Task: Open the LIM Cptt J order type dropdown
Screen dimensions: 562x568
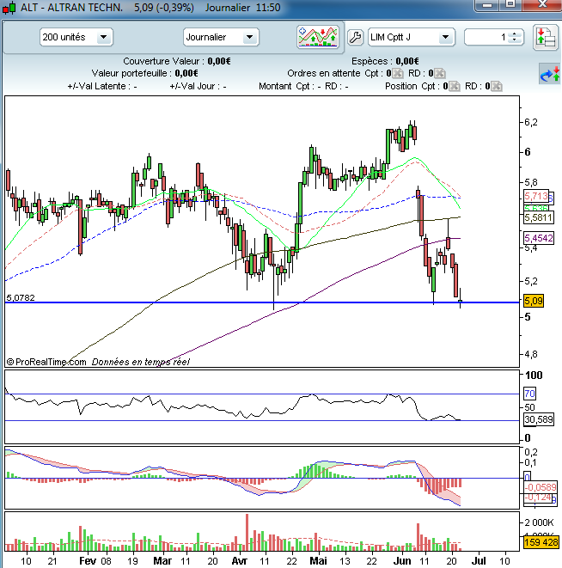Action: 446,37
